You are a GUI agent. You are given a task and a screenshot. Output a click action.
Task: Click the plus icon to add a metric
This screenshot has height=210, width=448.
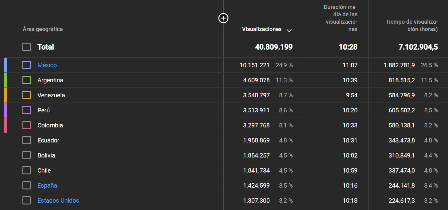coord(223,18)
